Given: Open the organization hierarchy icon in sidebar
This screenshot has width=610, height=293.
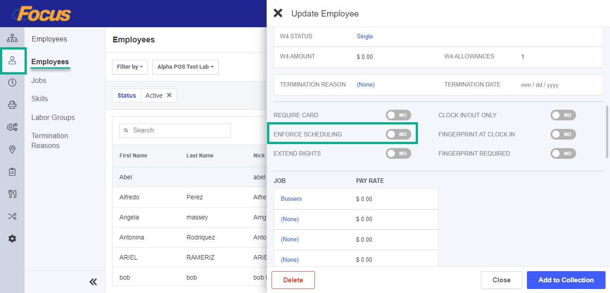Looking at the screenshot, I should (x=12, y=38).
